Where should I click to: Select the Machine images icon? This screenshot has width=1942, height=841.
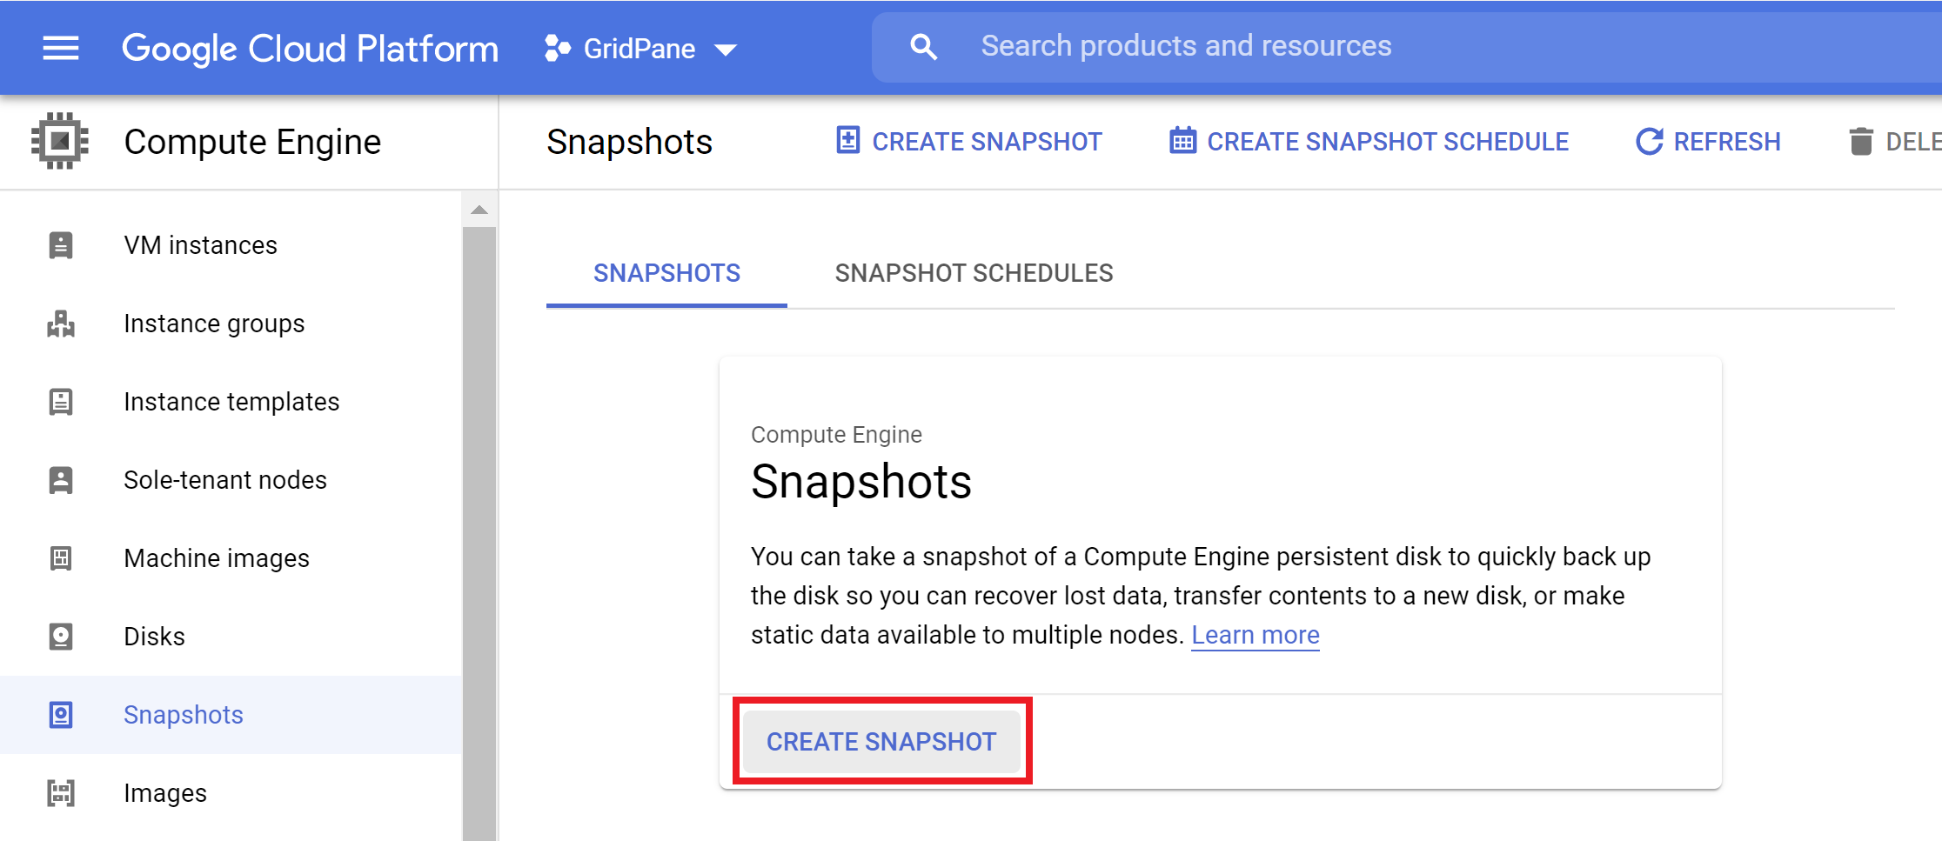(x=60, y=557)
